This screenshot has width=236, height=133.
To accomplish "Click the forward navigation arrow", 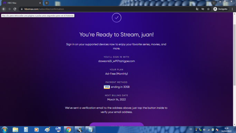I will [x=9, y=9].
